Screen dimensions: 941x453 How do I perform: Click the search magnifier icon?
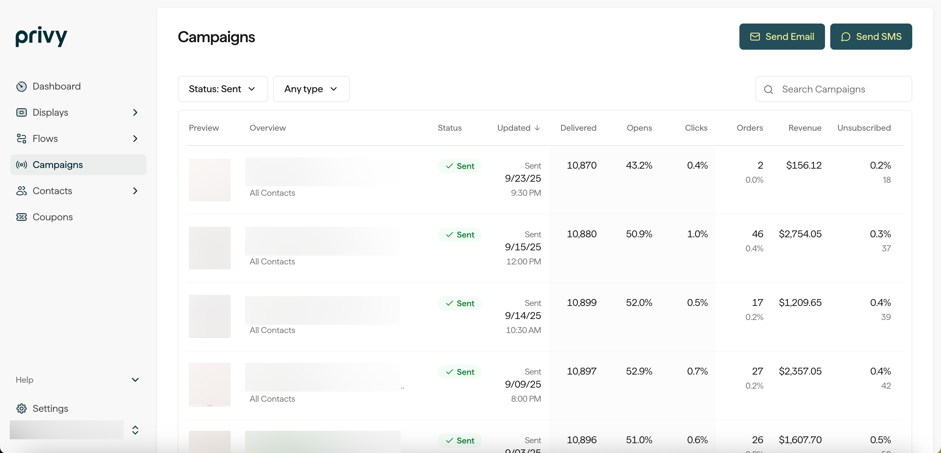pyautogui.click(x=768, y=90)
